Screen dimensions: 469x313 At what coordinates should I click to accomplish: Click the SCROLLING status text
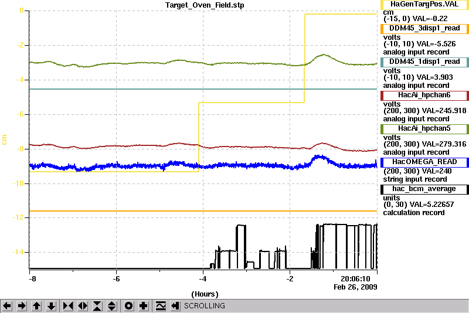(x=204, y=306)
